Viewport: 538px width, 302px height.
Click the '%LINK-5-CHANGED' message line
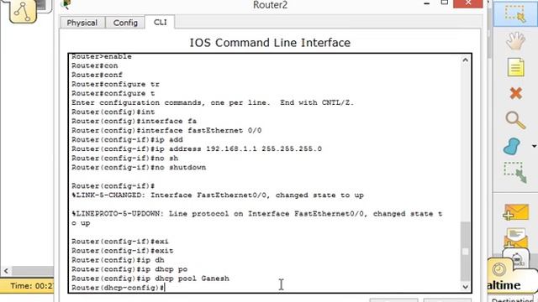[218, 195]
